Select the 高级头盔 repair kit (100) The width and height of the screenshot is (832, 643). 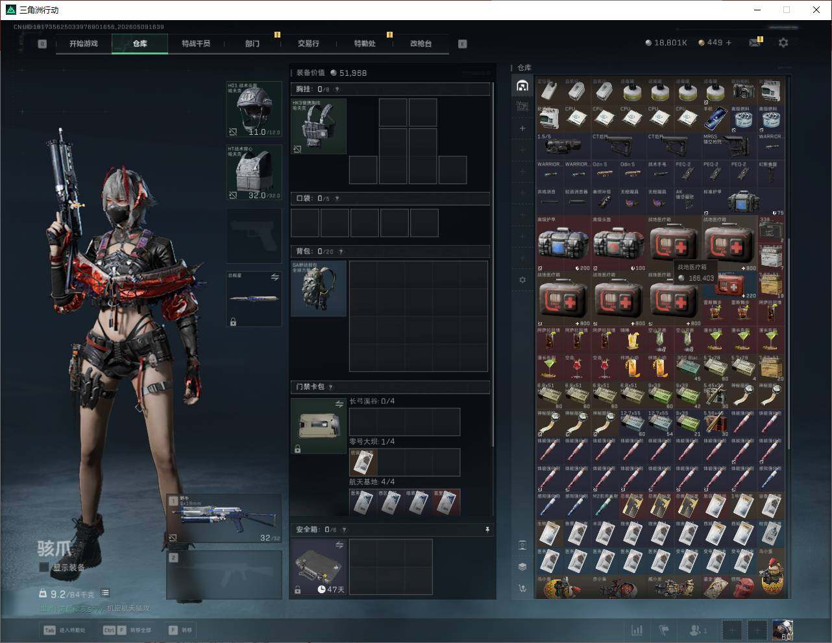618,244
